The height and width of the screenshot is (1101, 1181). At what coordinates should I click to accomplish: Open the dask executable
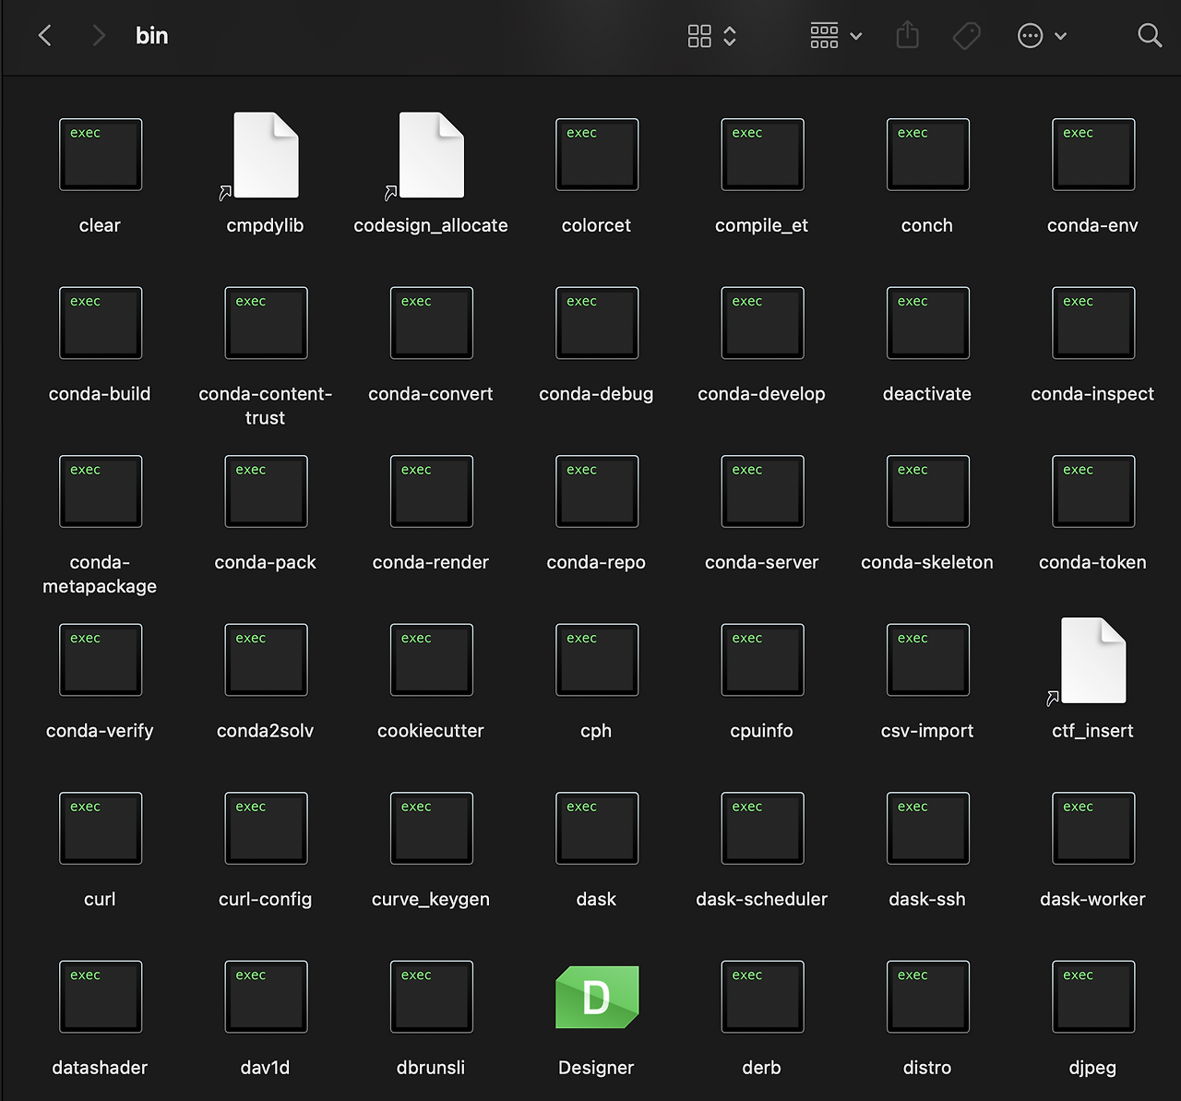pos(596,828)
